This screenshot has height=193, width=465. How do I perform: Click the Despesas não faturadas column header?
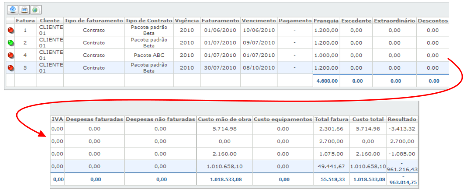160,119
